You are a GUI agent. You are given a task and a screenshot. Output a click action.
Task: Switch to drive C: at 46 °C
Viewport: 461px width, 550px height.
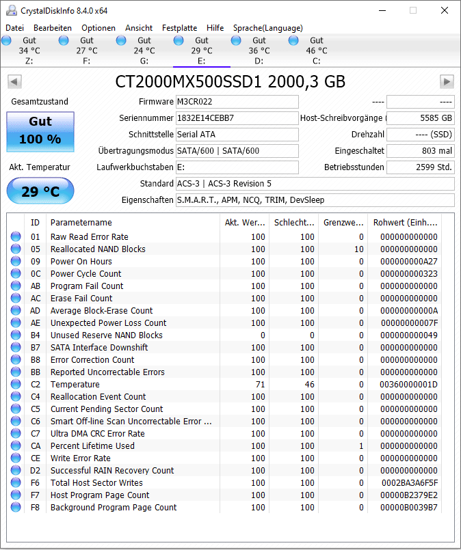tap(317, 51)
